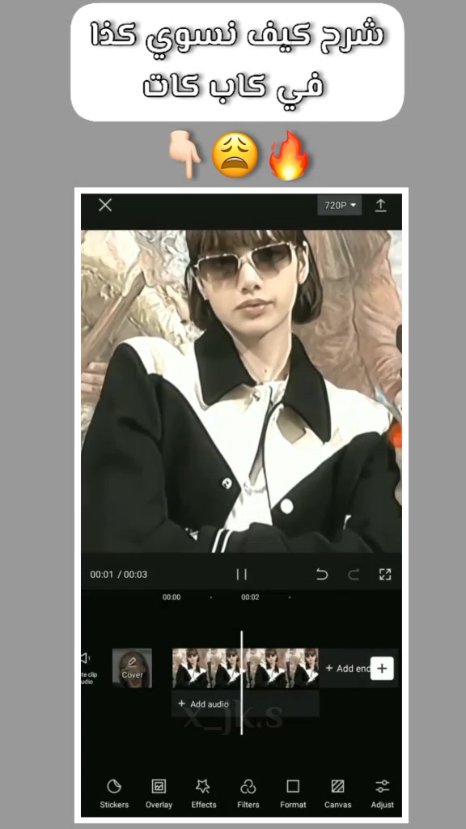Pause the video playback
This screenshot has height=829, width=466.
(241, 574)
